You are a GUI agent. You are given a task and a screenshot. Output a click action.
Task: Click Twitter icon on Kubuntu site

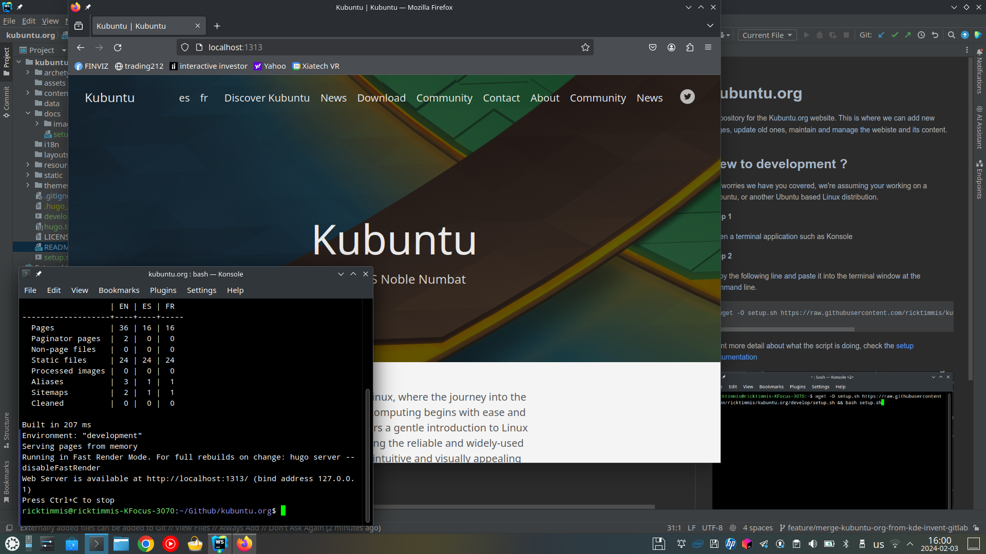pyautogui.click(x=687, y=96)
